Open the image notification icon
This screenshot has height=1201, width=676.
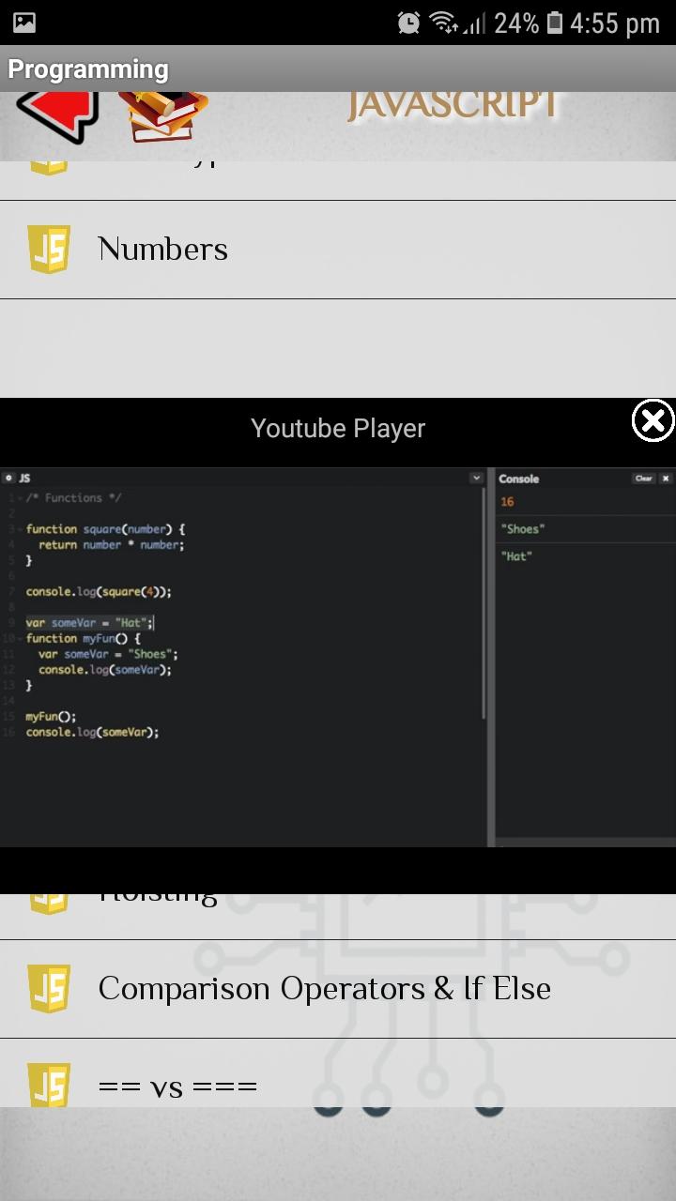[x=24, y=23]
